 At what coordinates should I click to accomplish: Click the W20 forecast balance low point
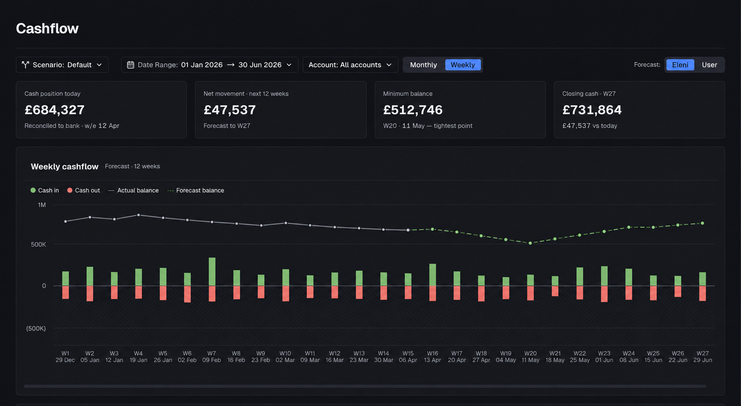[x=530, y=243]
